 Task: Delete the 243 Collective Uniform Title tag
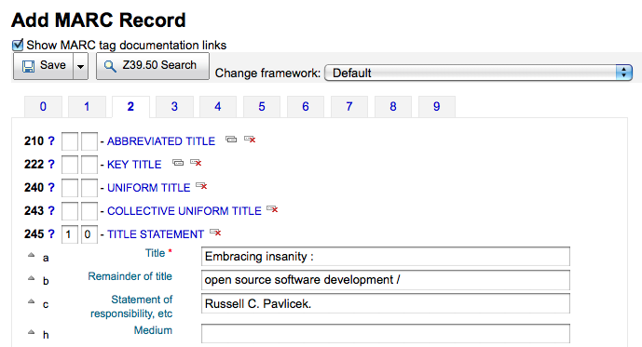(272, 209)
